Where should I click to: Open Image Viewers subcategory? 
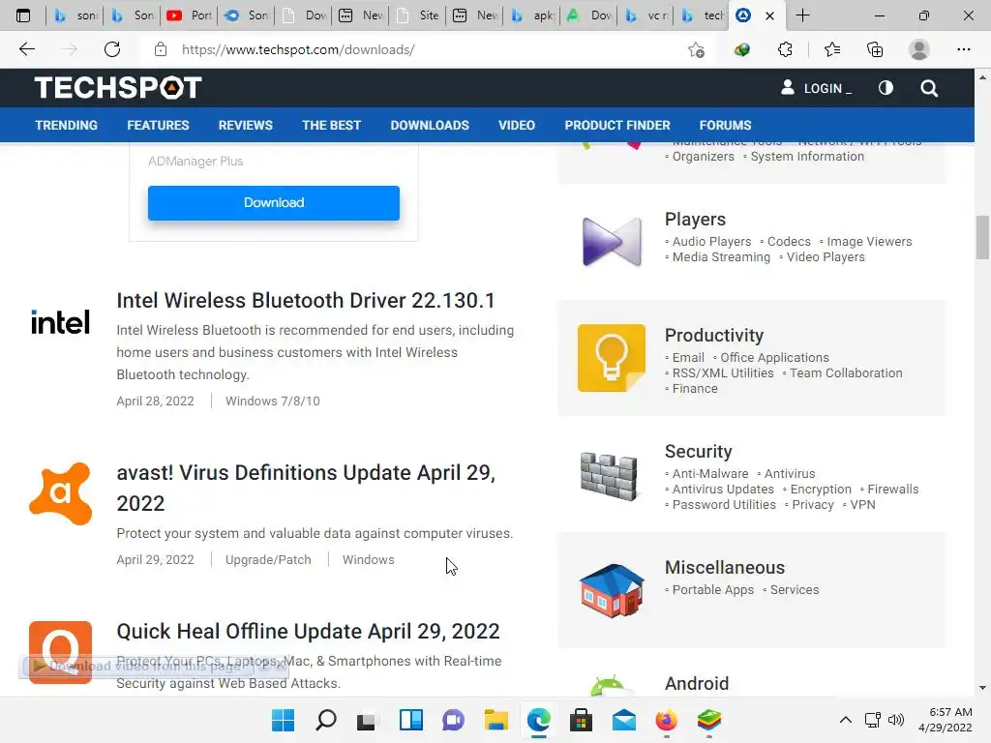click(x=870, y=241)
